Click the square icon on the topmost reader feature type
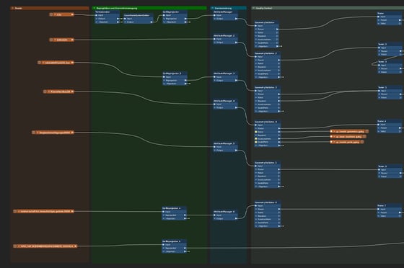Image resolution: width=404 pixels, height=268 pixels. pos(51,14)
